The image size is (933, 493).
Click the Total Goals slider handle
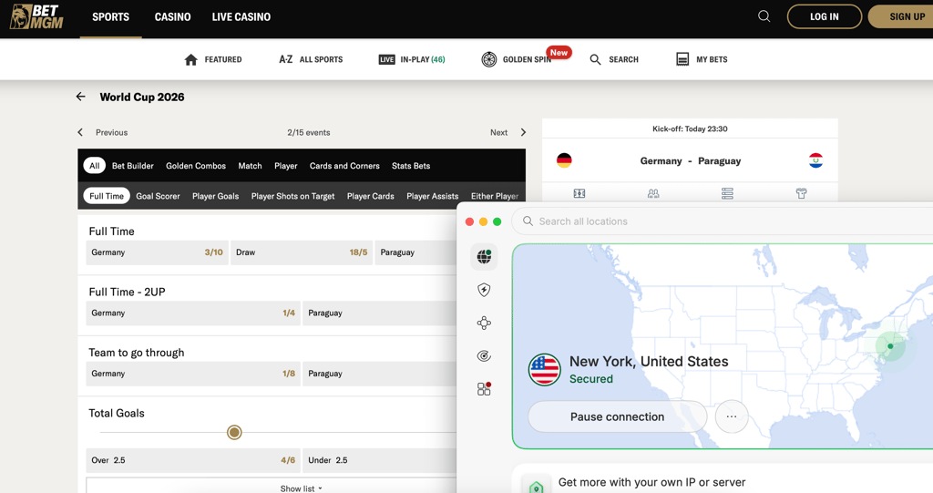coord(234,432)
